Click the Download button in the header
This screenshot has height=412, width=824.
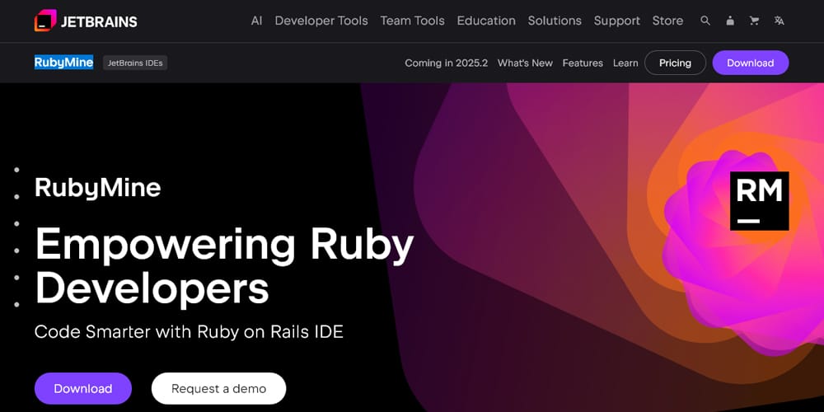(x=751, y=63)
